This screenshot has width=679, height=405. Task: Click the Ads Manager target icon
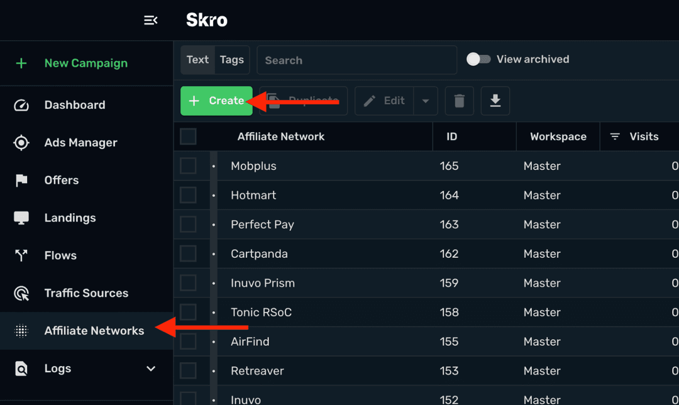click(x=21, y=143)
